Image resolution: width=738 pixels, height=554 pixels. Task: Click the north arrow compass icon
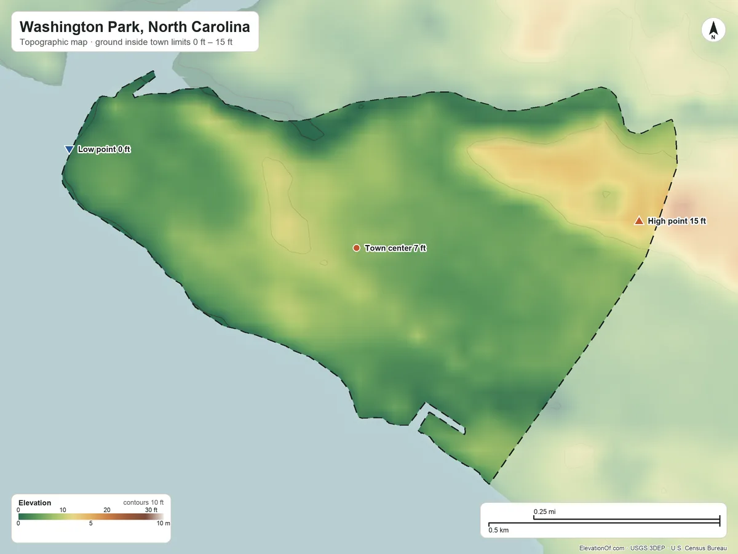tap(713, 30)
